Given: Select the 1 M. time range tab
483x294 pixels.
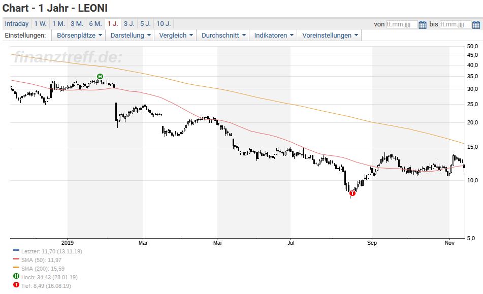Looking at the screenshot, I should tap(58, 24).
